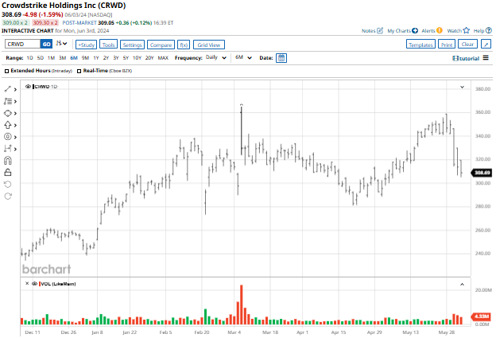Click the GO button
The width and height of the screenshot is (496, 338).
click(46, 44)
